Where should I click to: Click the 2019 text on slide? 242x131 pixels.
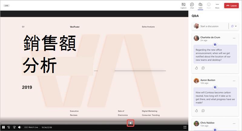pyautogui.click(x=27, y=87)
